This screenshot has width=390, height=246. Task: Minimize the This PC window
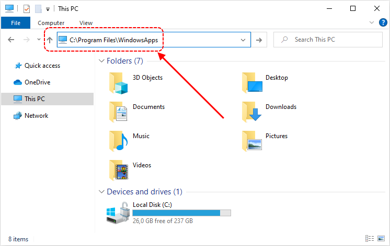pos(329,9)
